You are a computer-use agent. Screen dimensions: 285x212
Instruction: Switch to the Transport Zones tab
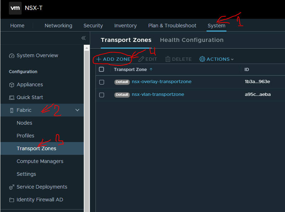pos(126,40)
